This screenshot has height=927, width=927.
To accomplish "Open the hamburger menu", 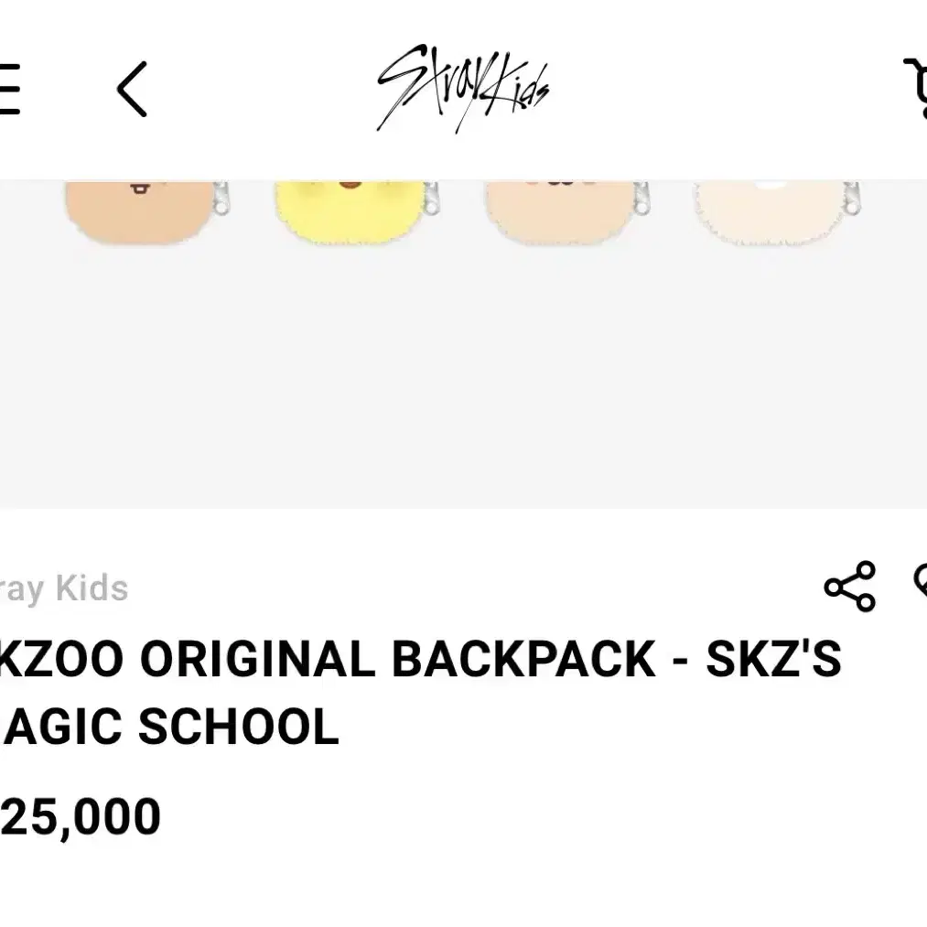I will tap(8, 89).
